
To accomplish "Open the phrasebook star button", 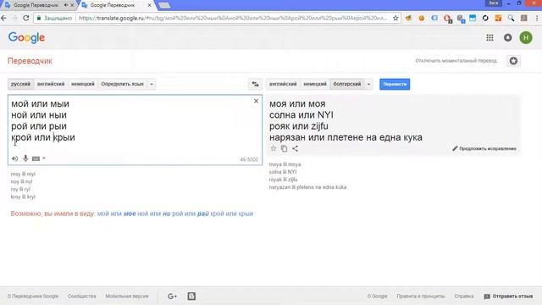I will [513, 61].
